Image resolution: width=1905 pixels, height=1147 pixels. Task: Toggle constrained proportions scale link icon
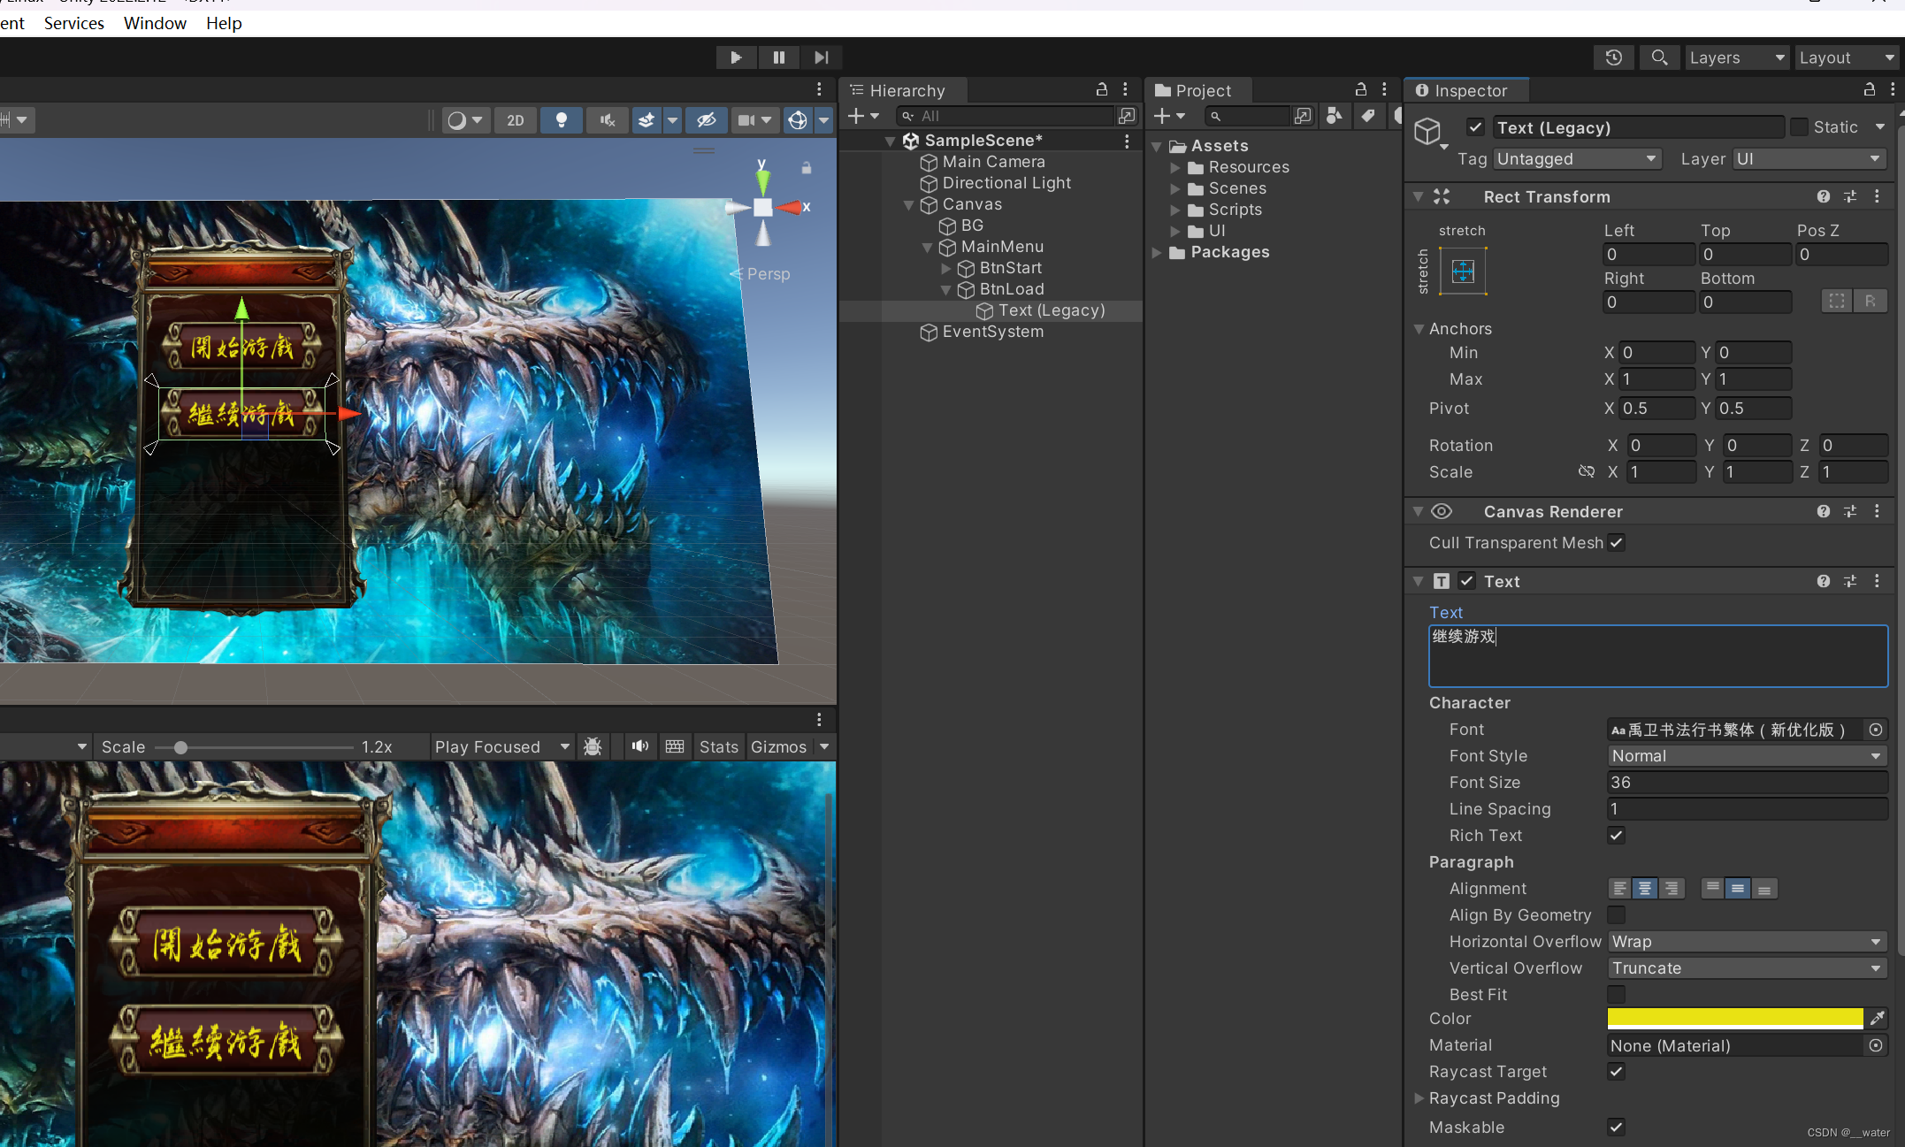pyautogui.click(x=1587, y=471)
